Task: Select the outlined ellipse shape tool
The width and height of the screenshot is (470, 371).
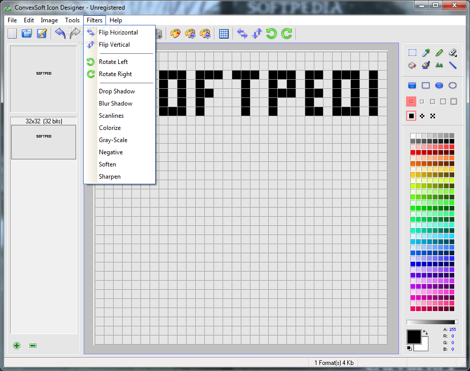Action: (x=453, y=86)
